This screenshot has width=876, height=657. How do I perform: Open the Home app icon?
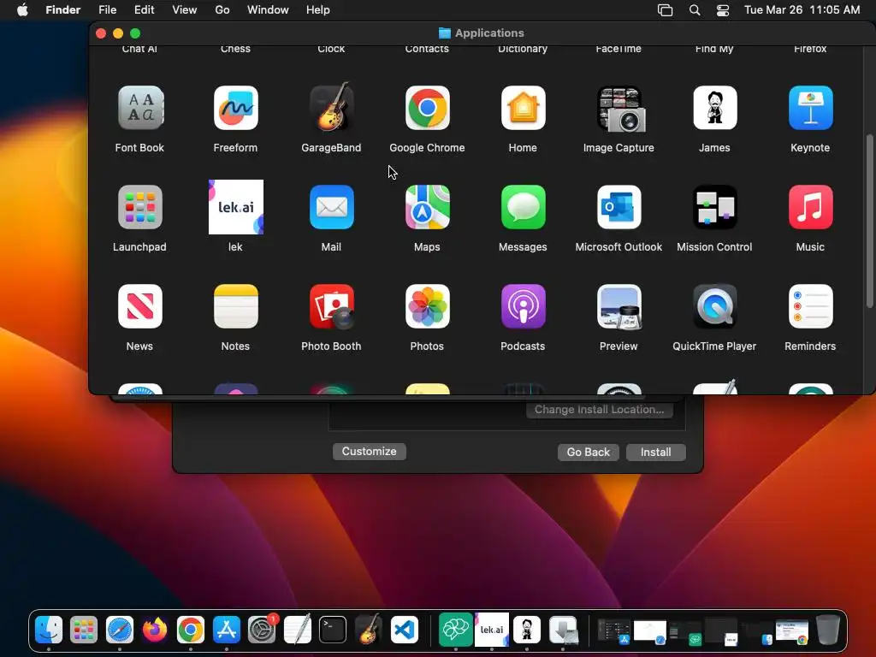pos(523,108)
